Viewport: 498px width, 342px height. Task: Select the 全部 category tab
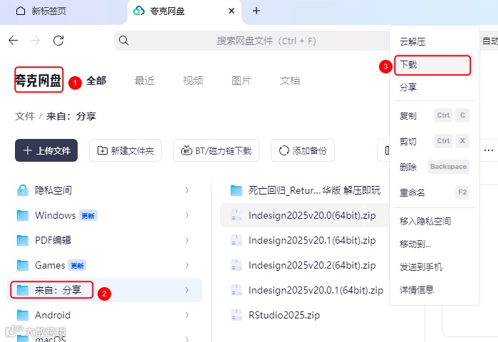coord(96,81)
